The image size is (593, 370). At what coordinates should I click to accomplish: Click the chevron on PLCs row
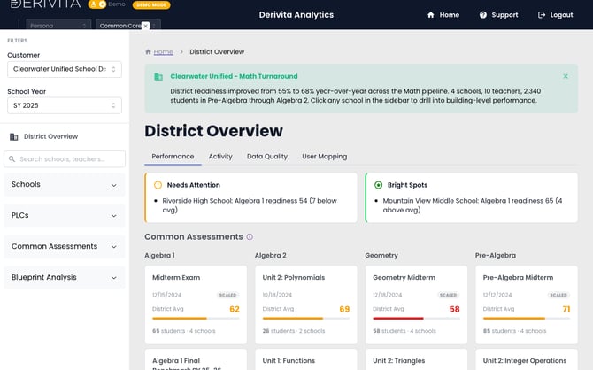[114, 216]
